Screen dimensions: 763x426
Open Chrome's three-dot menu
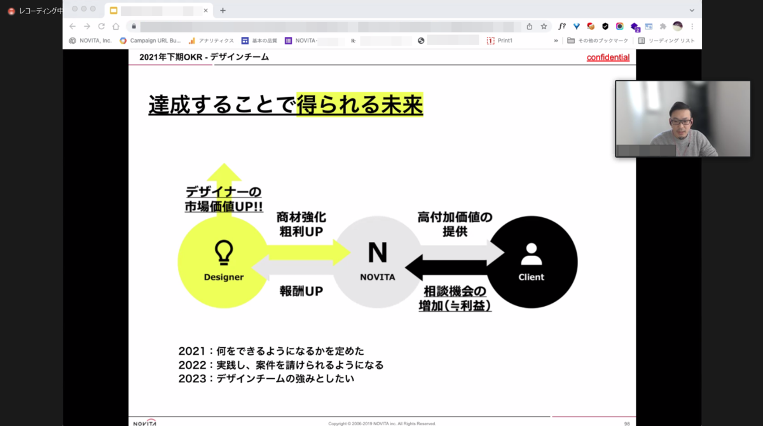coord(692,26)
